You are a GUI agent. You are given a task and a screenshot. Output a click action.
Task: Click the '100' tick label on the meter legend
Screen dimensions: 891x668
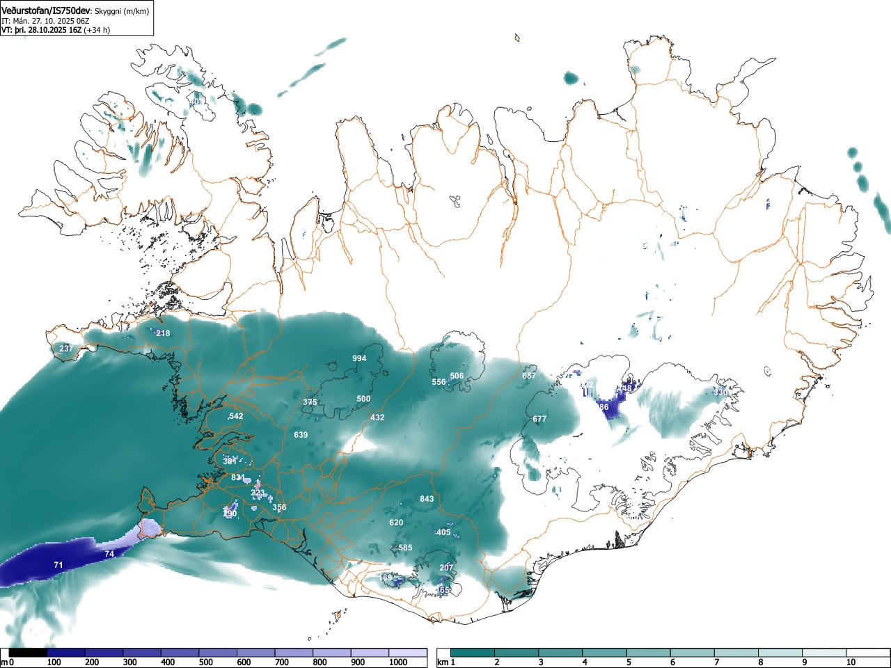54,662
